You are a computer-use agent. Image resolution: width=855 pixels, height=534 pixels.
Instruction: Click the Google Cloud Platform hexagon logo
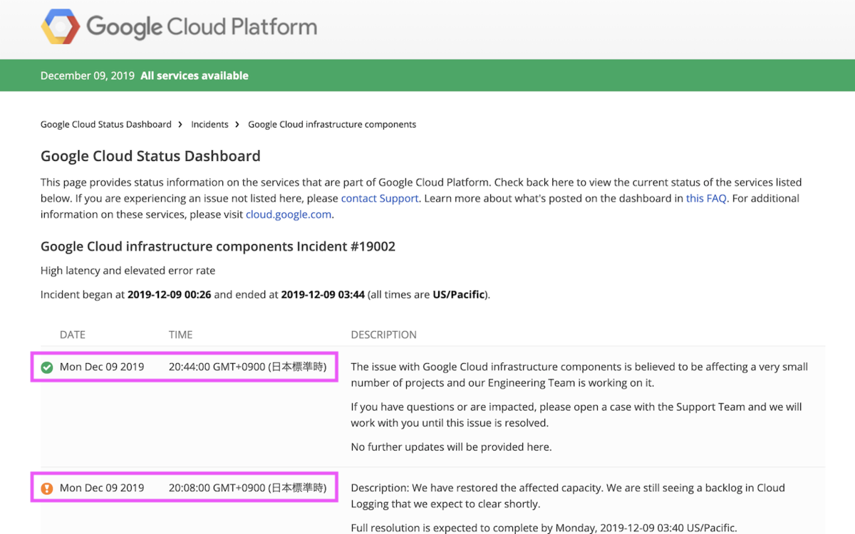tap(61, 27)
